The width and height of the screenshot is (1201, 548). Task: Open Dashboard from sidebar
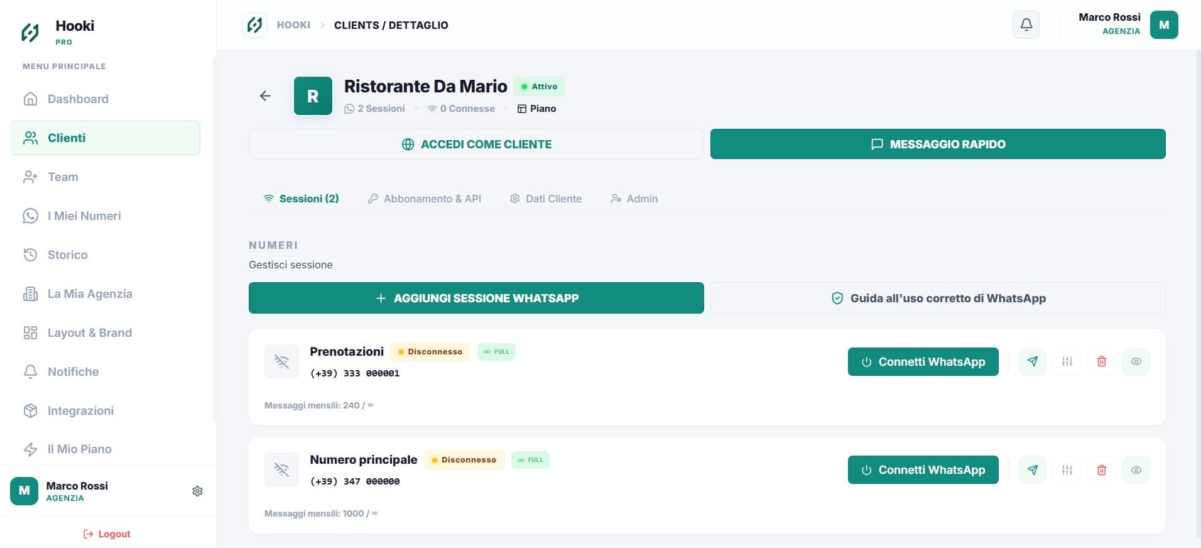pyautogui.click(x=105, y=99)
